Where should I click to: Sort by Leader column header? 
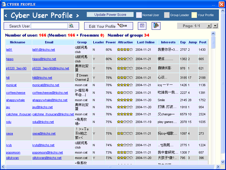98,42
